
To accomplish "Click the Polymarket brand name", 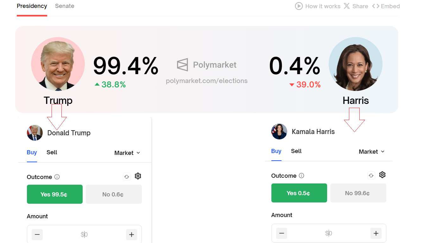I will pyautogui.click(x=215, y=65).
